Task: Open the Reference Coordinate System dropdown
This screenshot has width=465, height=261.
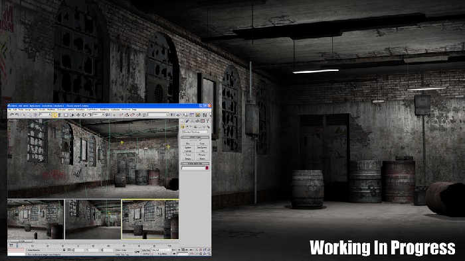Action: 98,114
